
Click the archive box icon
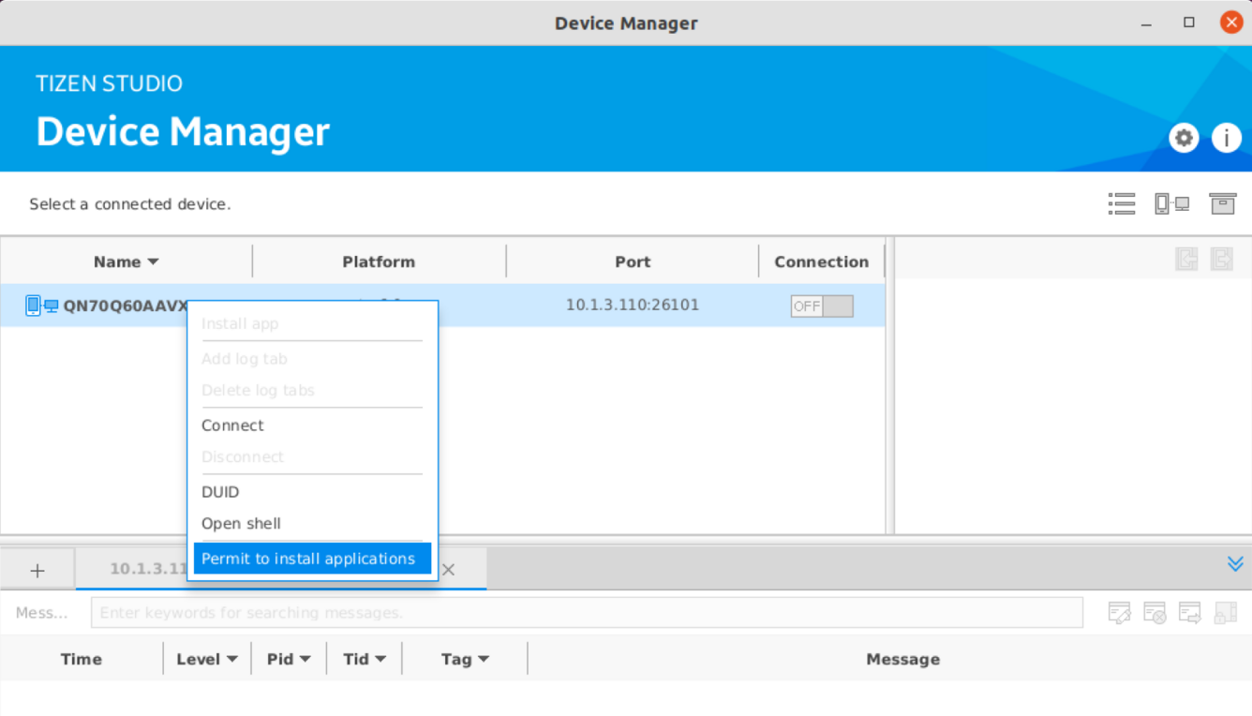(1222, 203)
